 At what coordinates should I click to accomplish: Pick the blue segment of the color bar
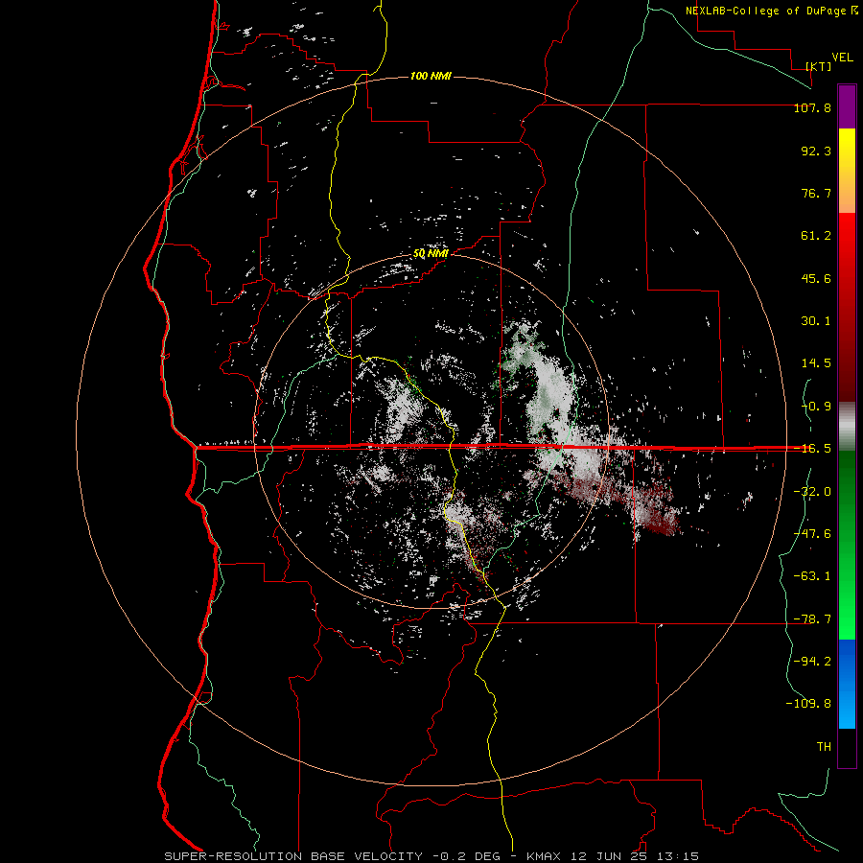[847, 684]
